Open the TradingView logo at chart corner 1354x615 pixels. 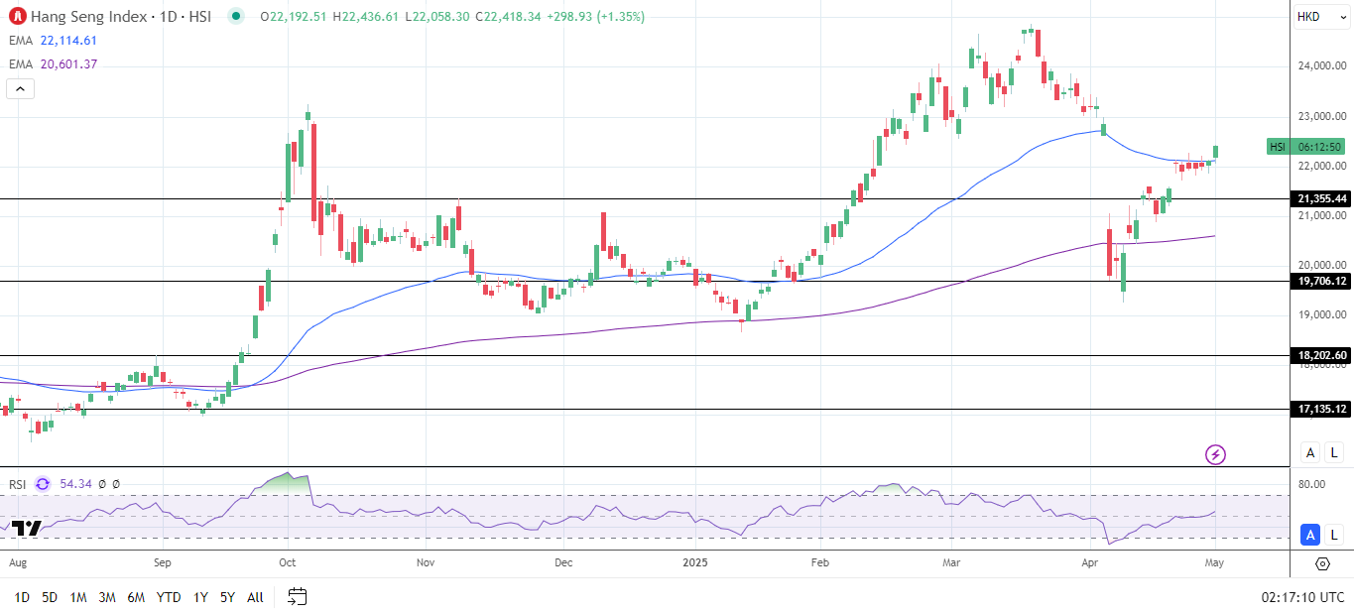click(x=27, y=528)
